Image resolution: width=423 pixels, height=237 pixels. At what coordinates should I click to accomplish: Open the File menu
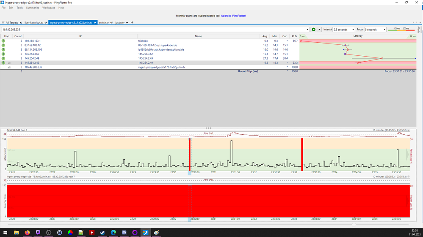pos(3,8)
